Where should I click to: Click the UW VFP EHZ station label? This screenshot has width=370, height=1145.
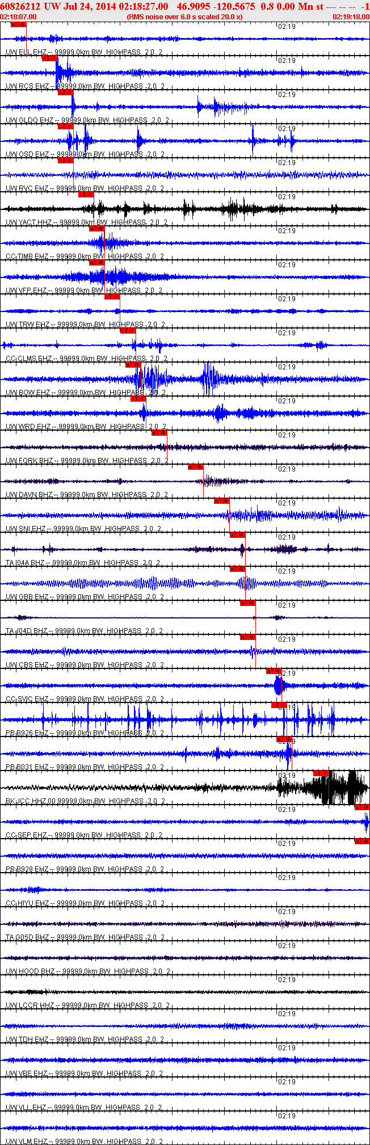[x=26, y=291]
